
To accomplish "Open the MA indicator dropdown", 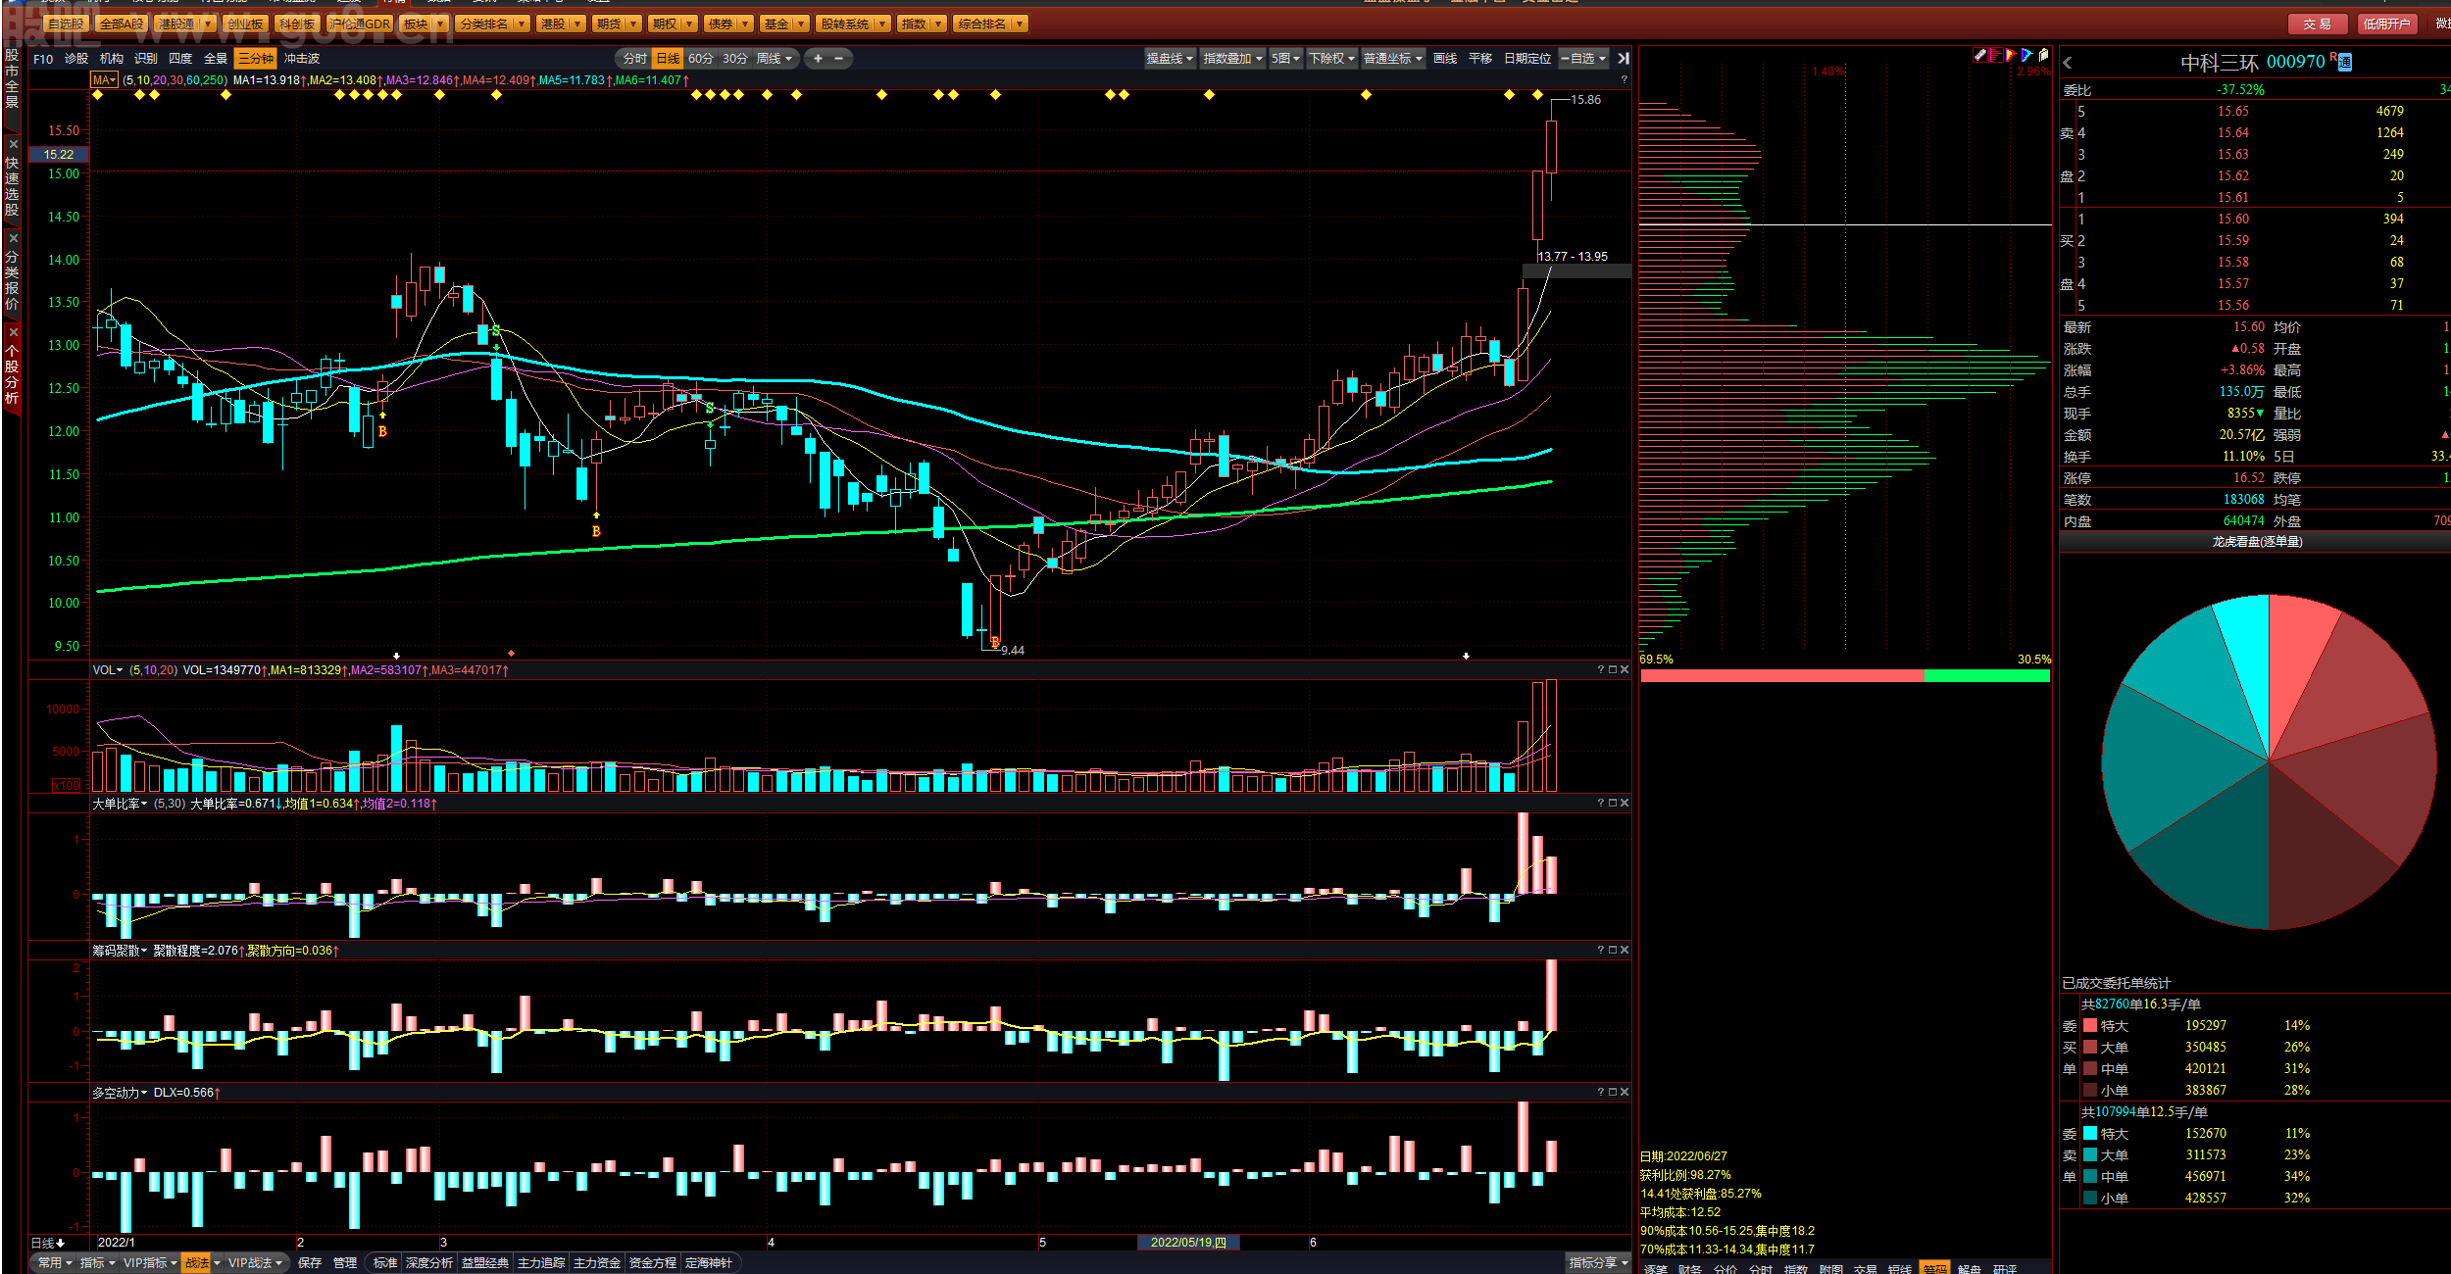I will (105, 80).
